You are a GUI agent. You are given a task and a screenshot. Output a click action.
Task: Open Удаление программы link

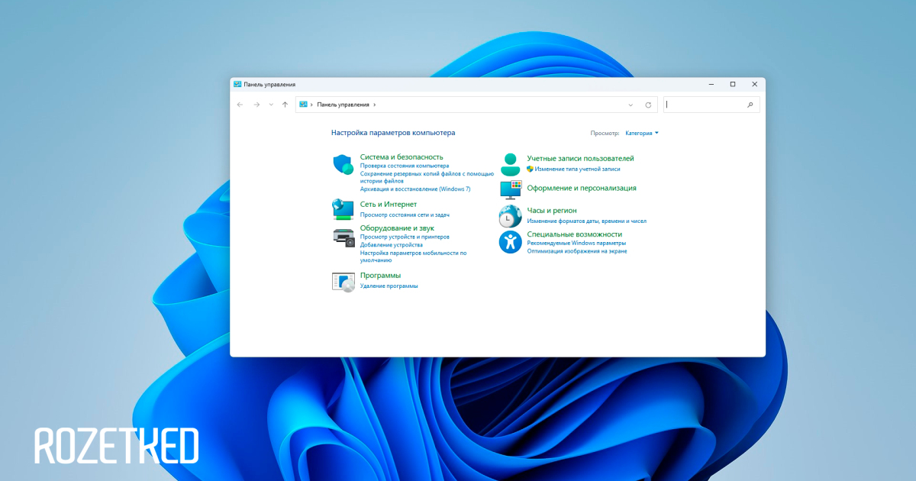(x=389, y=286)
